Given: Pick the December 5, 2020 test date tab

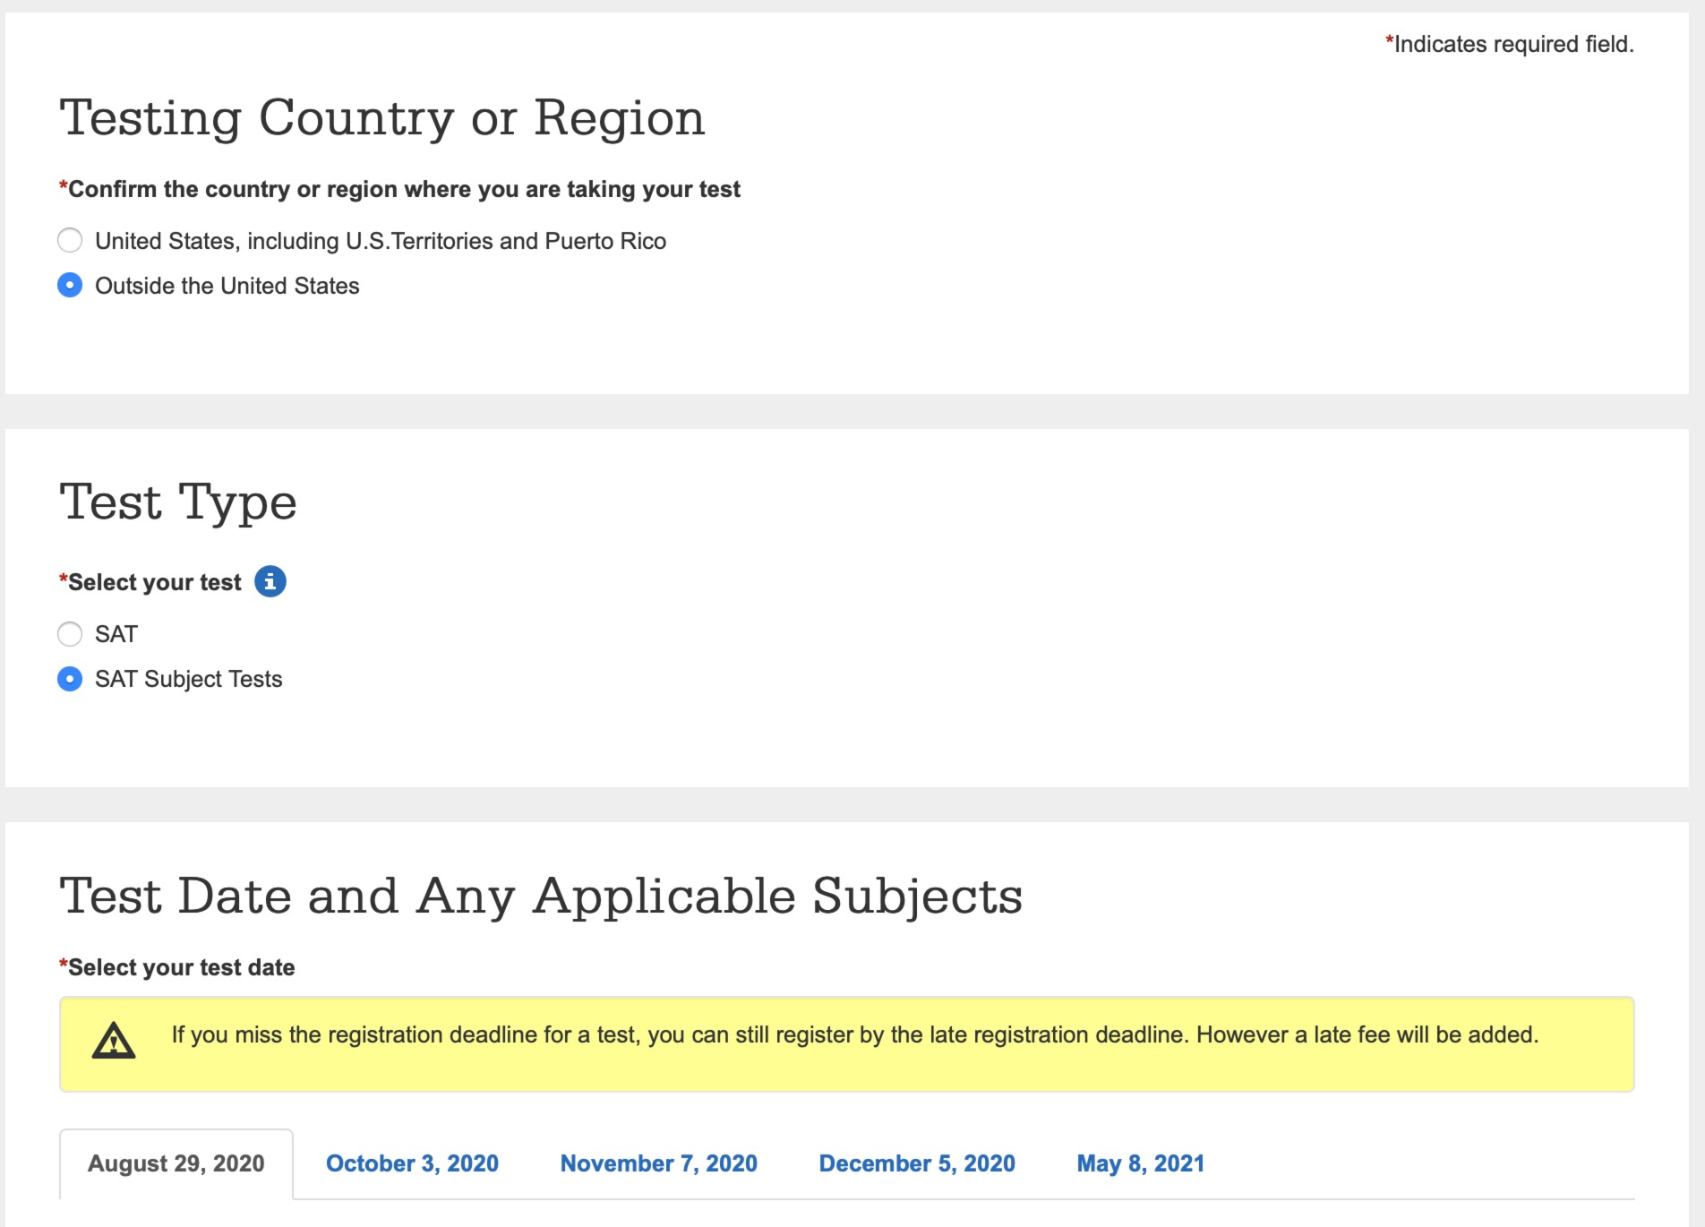Looking at the screenshot, I should tap(917, 1163).
